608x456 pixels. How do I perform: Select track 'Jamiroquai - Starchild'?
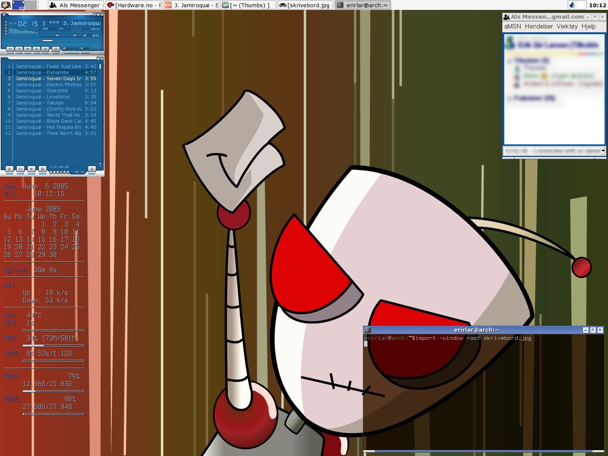click(x=51, y=90)
